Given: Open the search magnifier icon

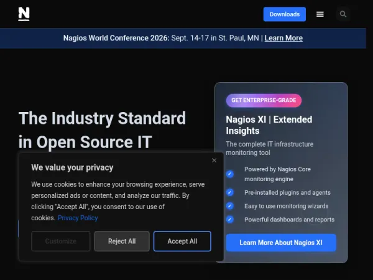Looking at the screenshot, I should point(343,14).
